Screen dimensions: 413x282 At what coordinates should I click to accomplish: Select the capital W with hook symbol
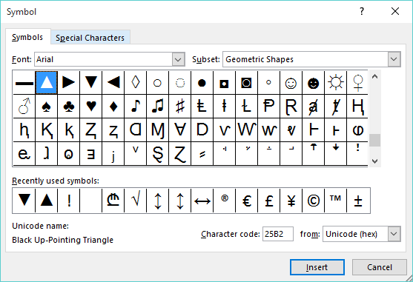[246, 130]
